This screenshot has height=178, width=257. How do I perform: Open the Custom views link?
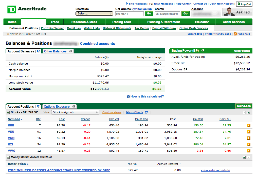(x=112, y=112)
